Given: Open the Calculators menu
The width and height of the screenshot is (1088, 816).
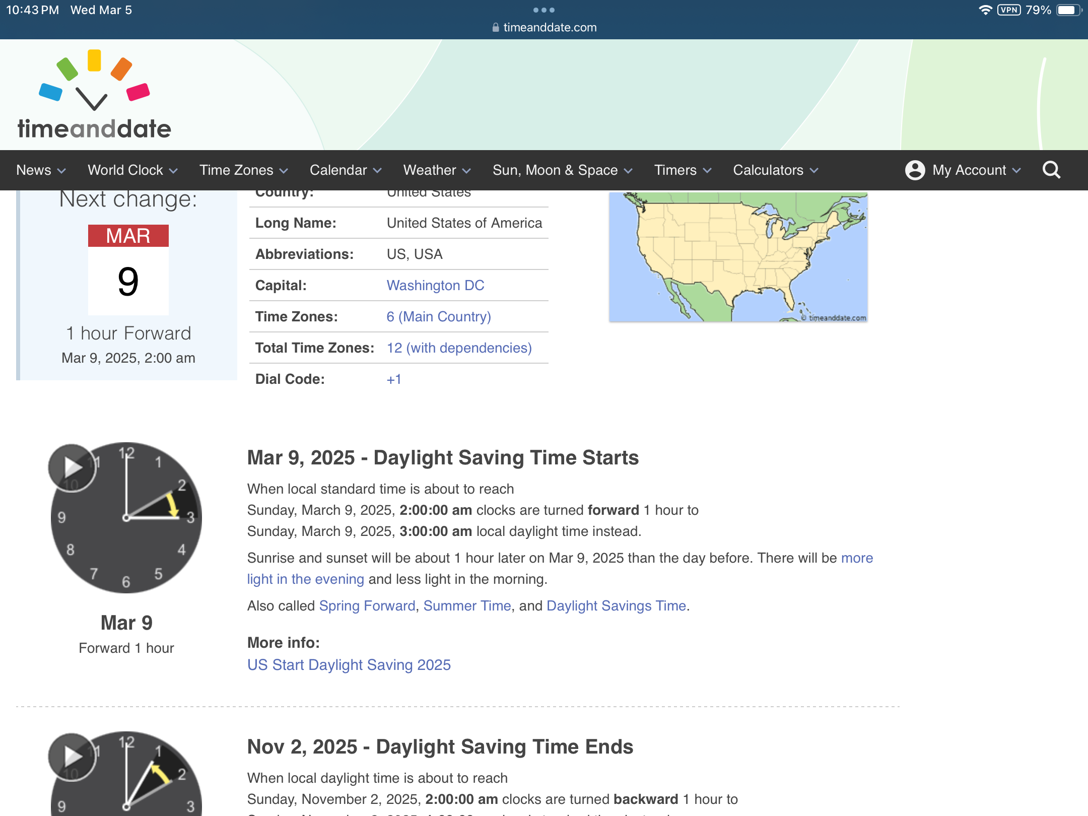Looking at the screenshot, I should tap(776, 170).
